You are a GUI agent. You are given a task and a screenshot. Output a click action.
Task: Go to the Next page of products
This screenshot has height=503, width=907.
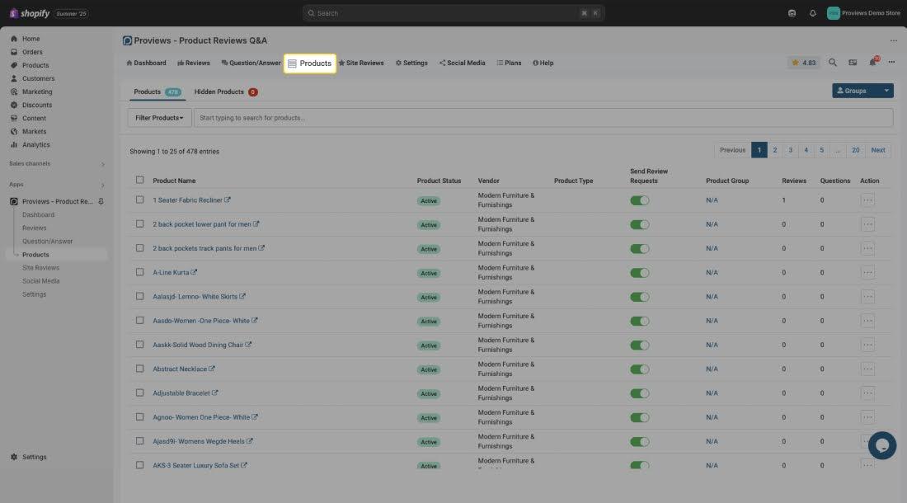pos(878,150)
